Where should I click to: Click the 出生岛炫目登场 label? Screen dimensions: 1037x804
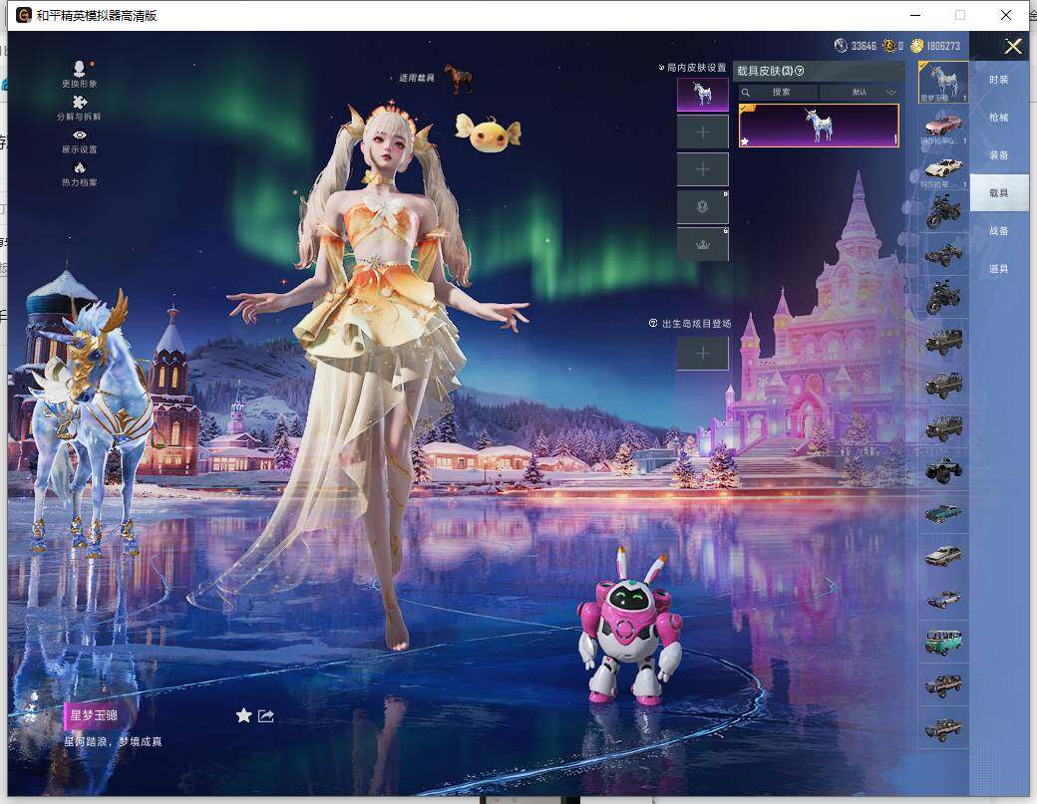696,324
